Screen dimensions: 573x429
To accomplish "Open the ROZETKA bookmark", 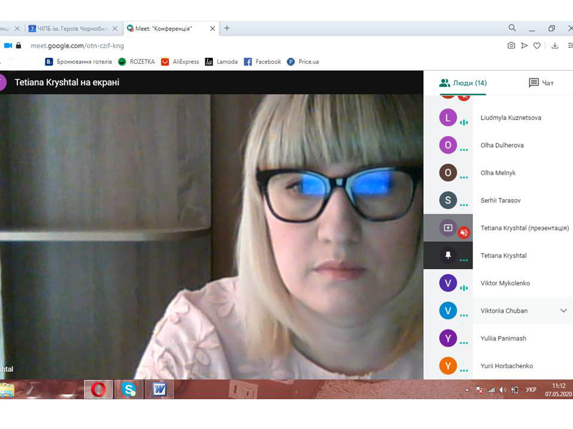I will tap(137, 61).
